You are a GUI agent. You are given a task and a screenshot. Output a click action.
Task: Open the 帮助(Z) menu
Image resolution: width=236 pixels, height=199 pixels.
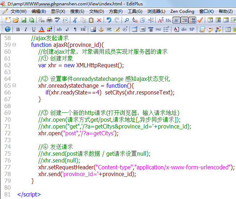(226, 11)
